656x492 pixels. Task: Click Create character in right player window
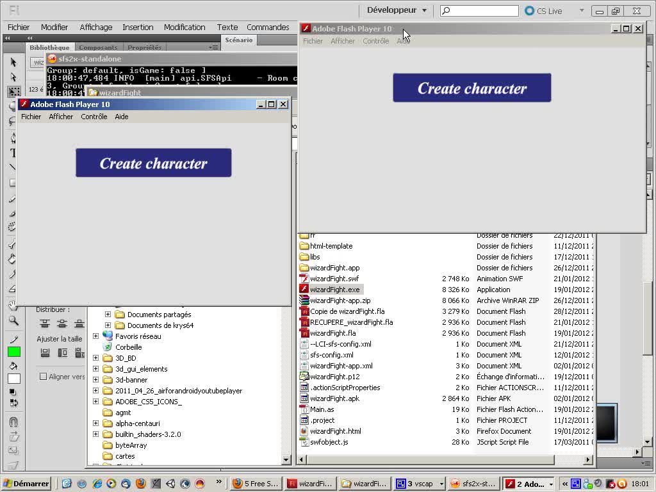pos(471,88)
